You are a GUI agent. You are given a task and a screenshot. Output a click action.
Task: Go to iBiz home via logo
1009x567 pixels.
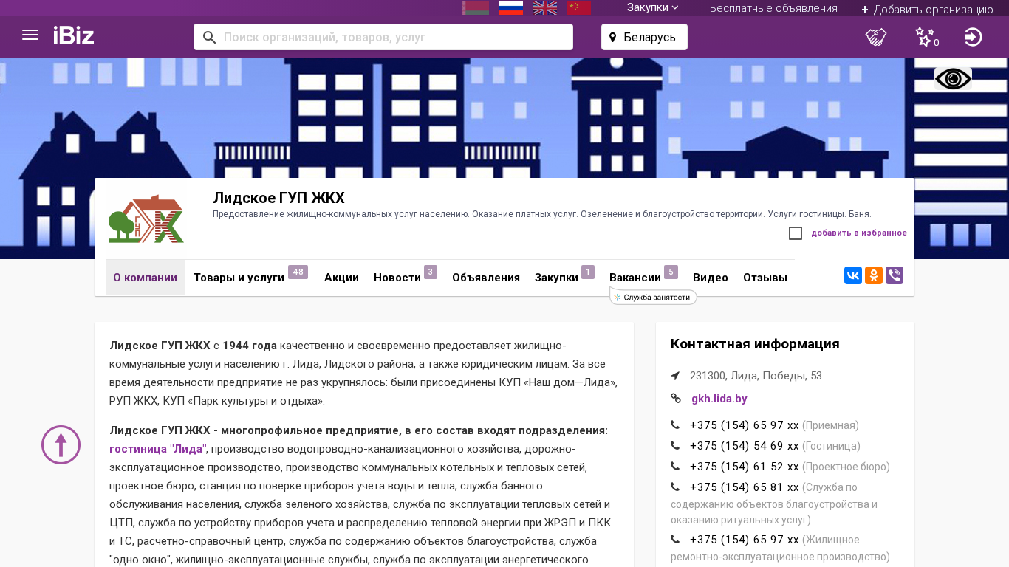coord(74,35)
